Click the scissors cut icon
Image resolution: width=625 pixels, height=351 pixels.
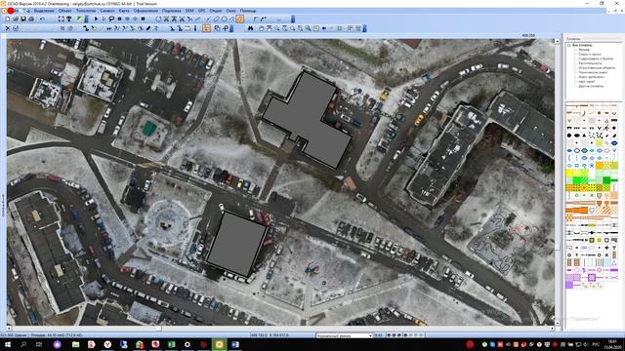(x=7, y=28)
